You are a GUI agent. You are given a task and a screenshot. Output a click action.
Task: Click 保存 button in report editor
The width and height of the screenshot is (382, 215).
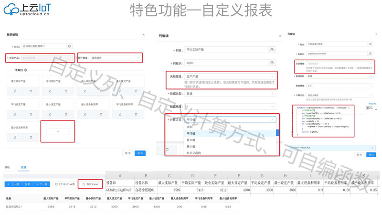point(140,153)
